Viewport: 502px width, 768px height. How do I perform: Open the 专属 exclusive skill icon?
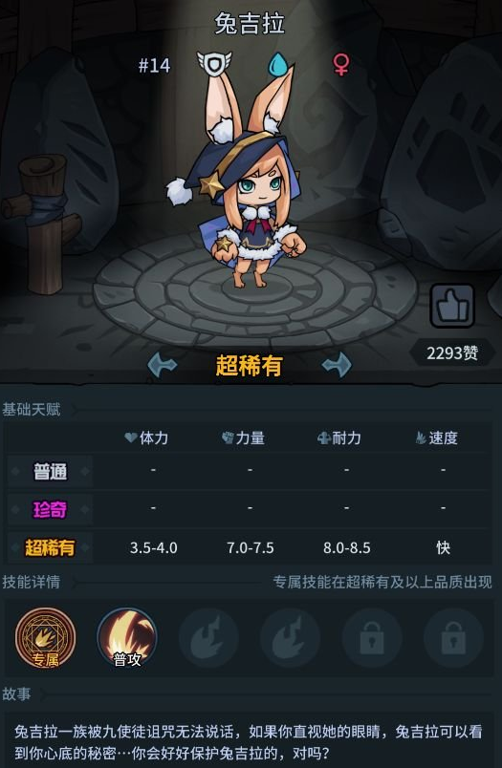point(45,638)
